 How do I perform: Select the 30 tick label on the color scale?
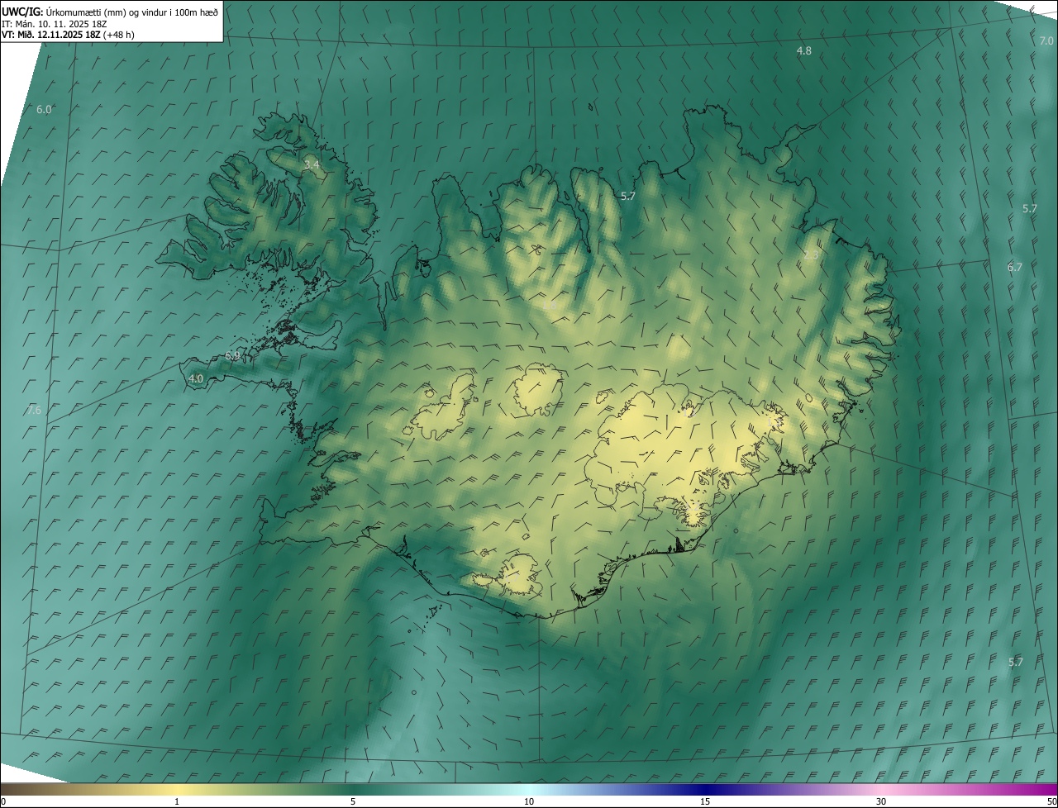point(881,801)
